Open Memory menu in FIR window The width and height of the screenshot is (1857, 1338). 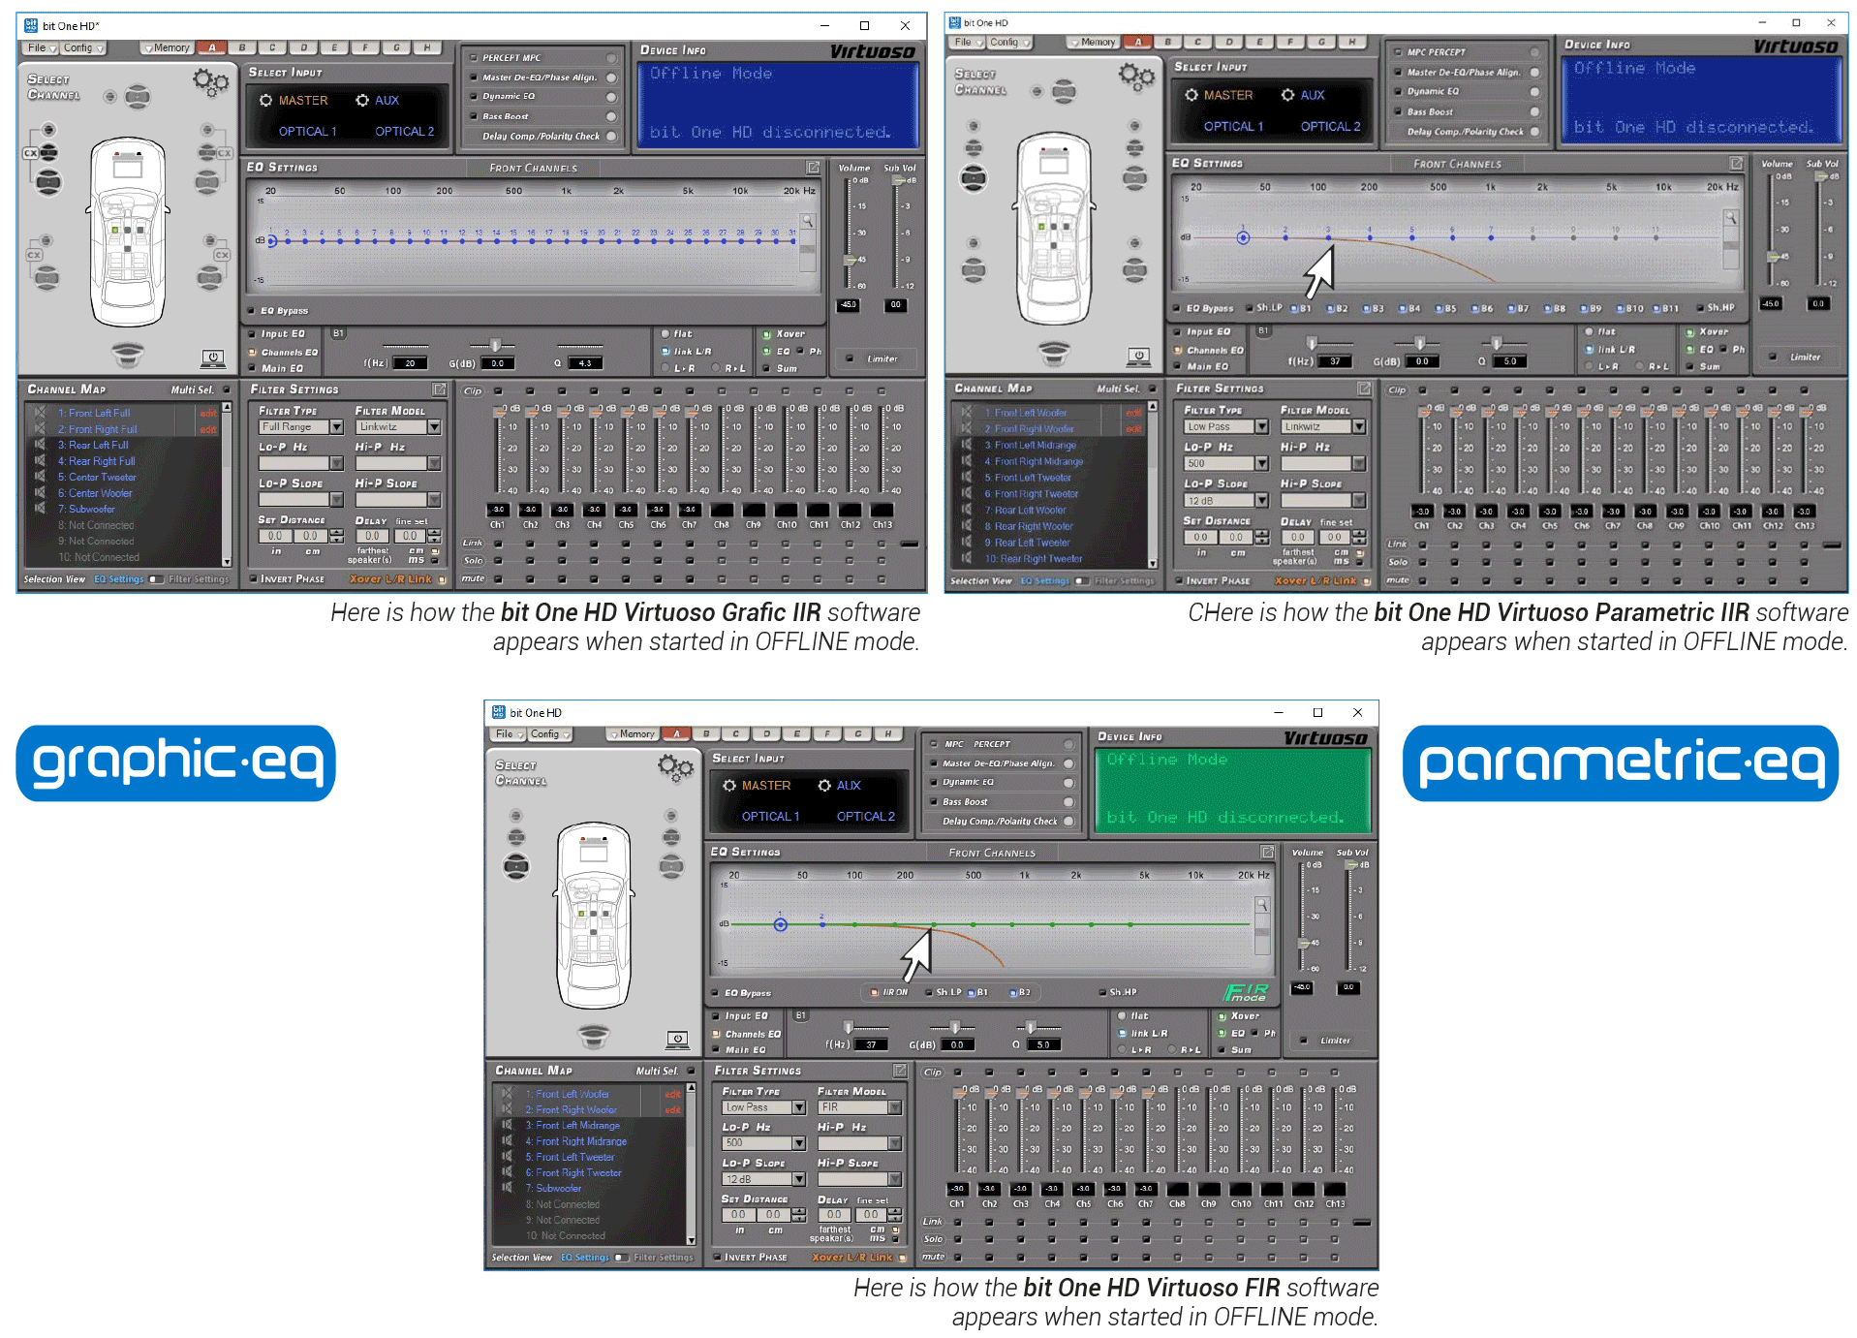pyautogui.click(x=634, y=733)
